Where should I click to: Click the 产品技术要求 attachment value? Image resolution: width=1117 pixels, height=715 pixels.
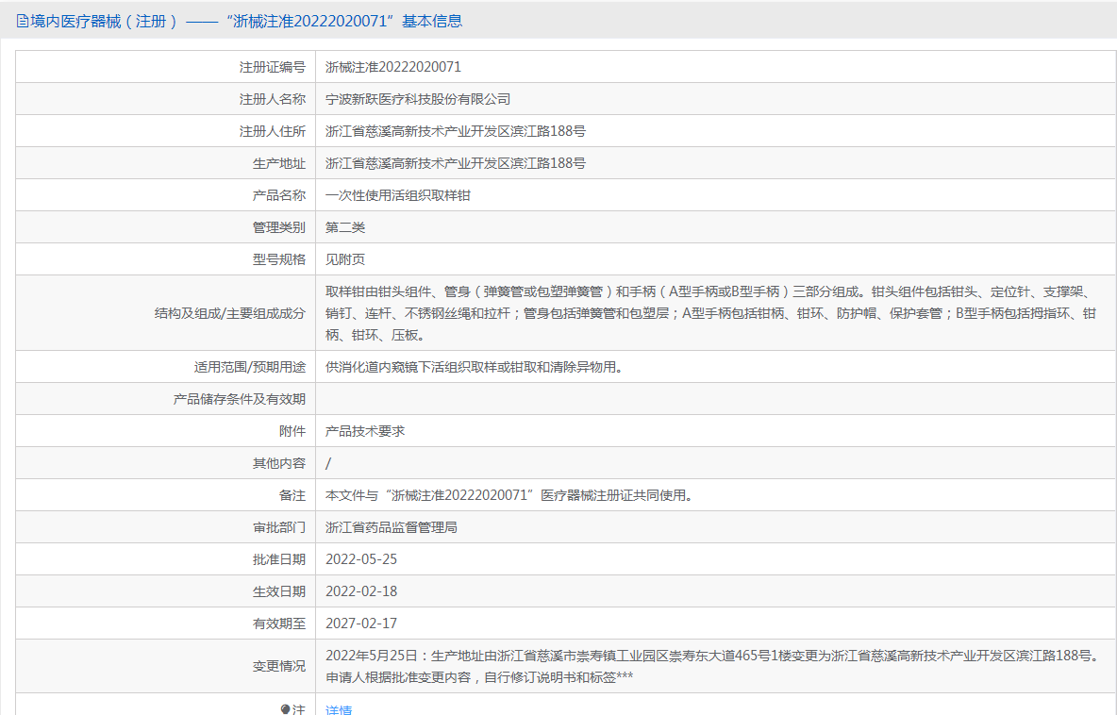coord(365,431)
